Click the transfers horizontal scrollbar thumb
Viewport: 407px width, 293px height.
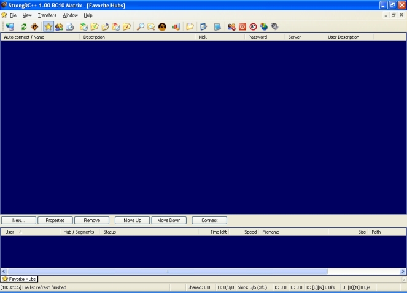coord(167,271)
